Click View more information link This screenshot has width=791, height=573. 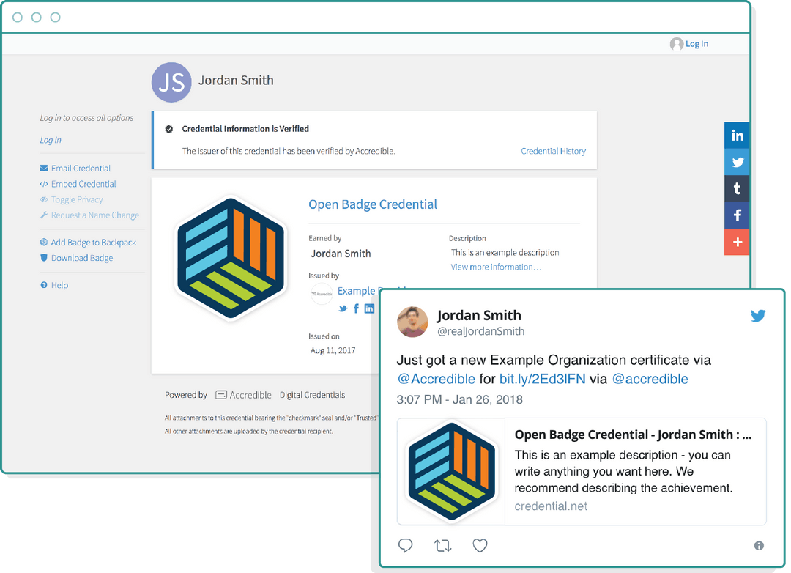(496, 267)
